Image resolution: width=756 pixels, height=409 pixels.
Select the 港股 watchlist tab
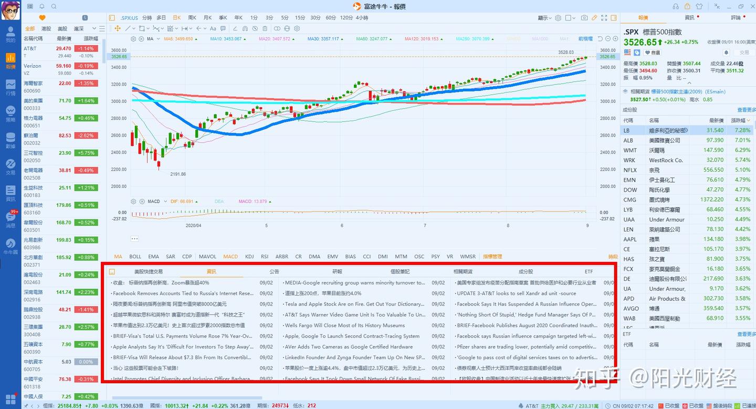tap(46, 28)
